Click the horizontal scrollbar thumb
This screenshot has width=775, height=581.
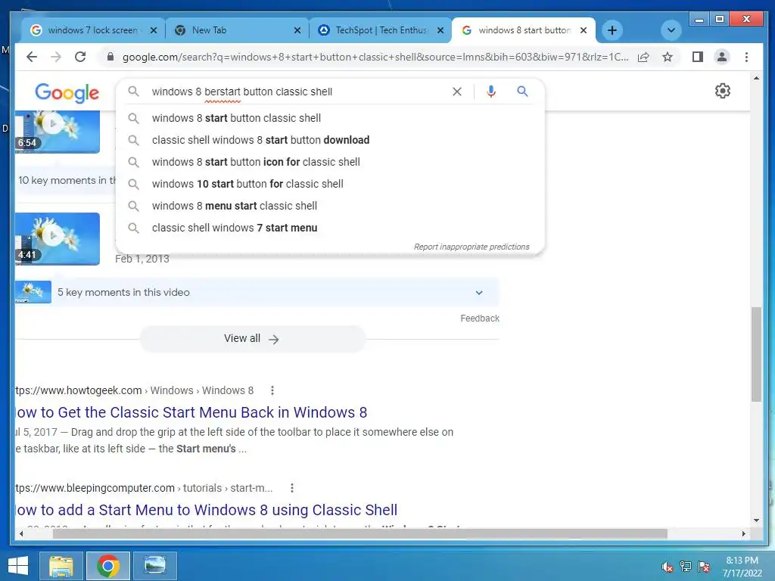360,533
